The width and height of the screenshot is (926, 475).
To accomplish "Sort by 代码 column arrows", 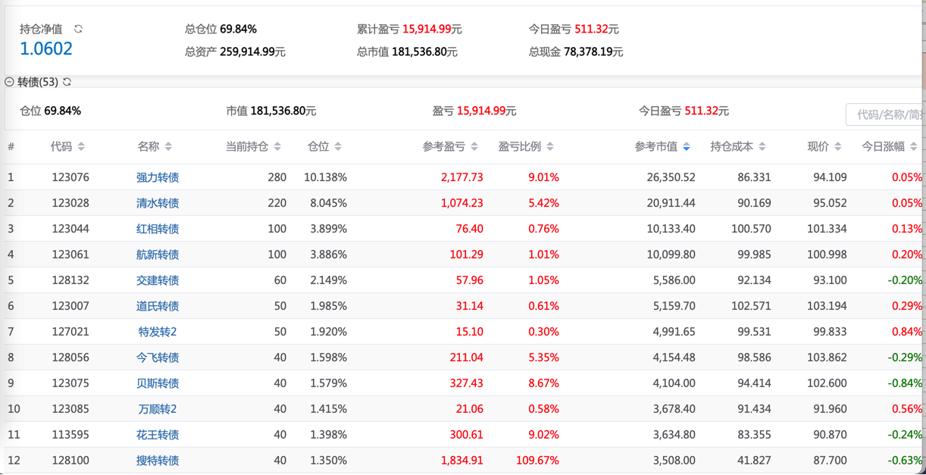I will point(81,146).
